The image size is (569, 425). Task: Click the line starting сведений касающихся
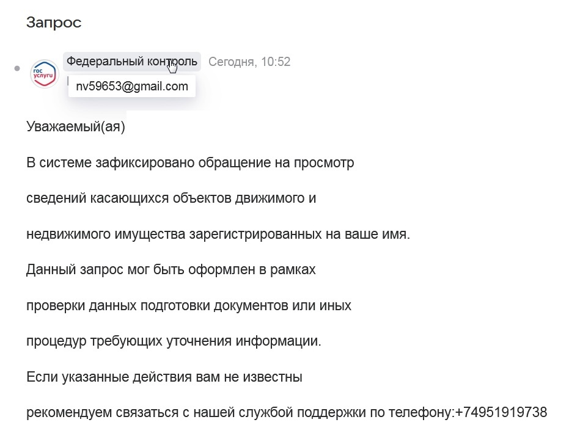pos(171,198)
